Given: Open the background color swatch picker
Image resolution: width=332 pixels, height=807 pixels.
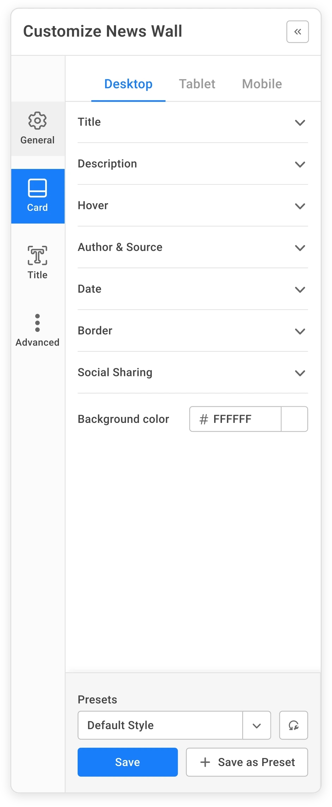Looking at the screenshot, I should pyautogui.click(x=294, y=419).
